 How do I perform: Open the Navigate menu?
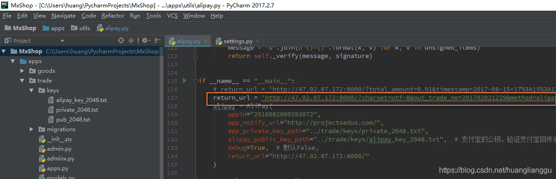pos(64,16)
